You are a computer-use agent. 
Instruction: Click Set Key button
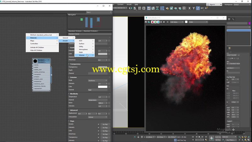[218, 140]
